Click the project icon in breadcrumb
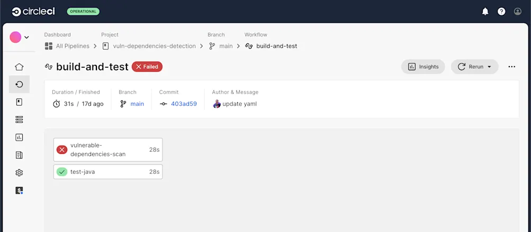Screen dimensions: 531x232 (x=106, y=46)
